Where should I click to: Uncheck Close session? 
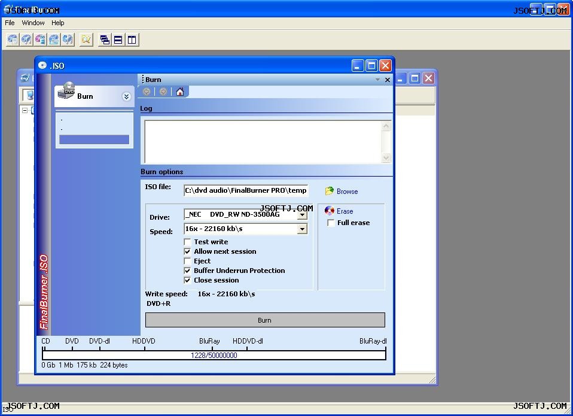click(x=187, y=280)
